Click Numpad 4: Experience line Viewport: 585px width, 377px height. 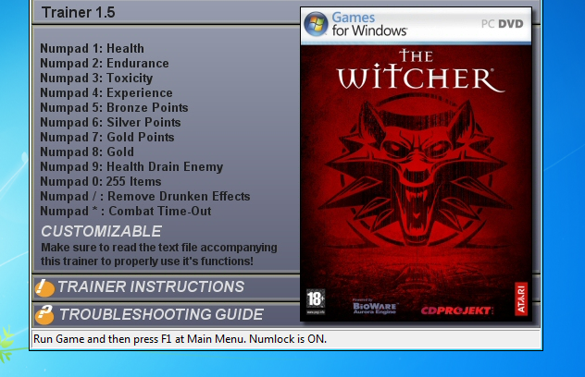(106, 92)
